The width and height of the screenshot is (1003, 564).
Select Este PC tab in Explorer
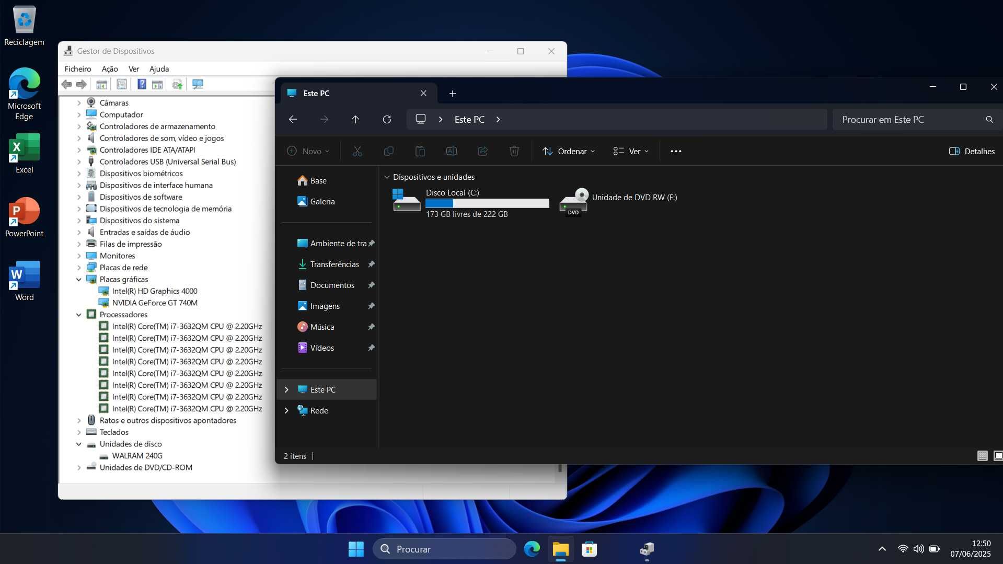[359, 93]
